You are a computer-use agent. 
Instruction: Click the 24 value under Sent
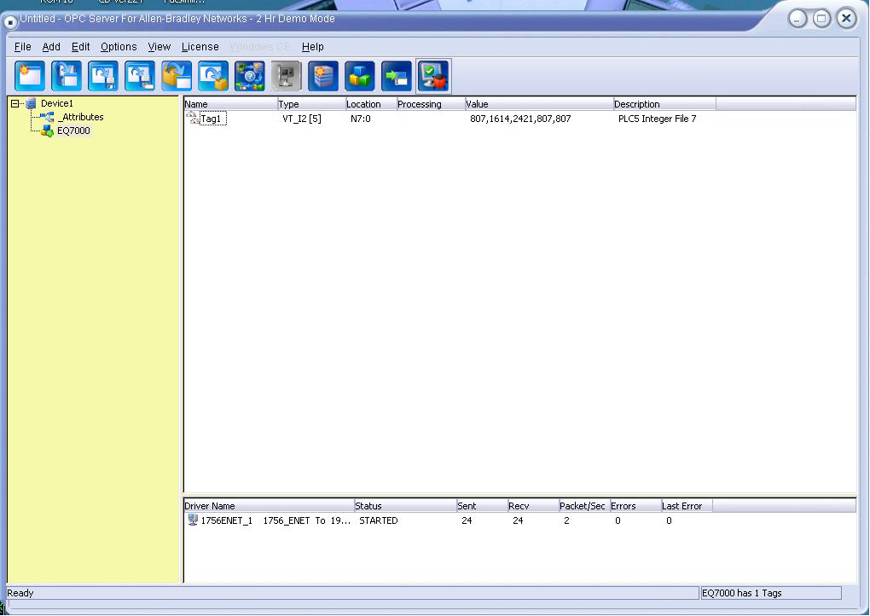point(467,520)
